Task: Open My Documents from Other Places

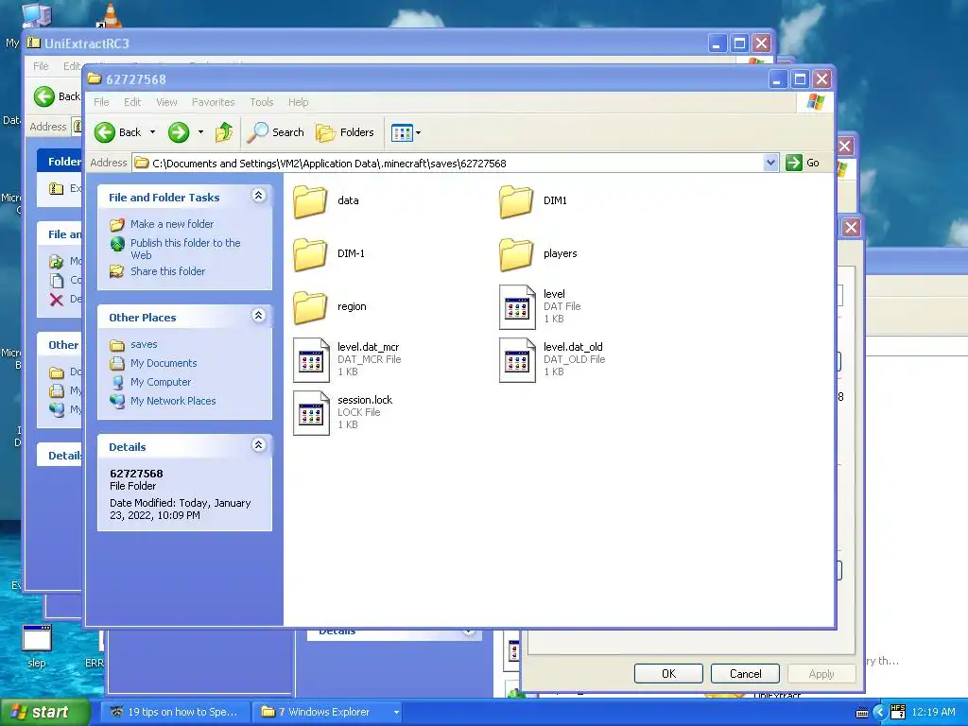Action: click(x=163, y=363)
